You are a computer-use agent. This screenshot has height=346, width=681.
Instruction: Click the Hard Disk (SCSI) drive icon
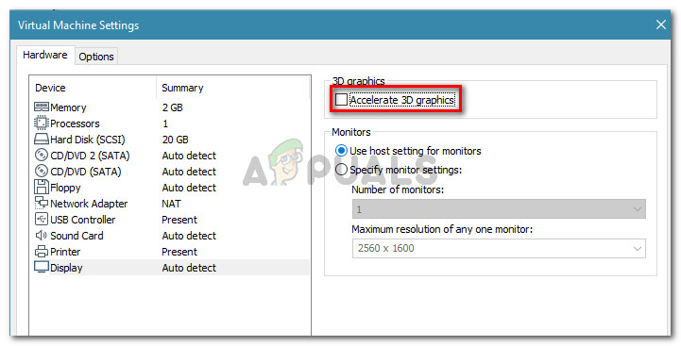click(x=42, y=140)
